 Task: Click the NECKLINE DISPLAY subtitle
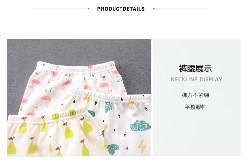pos(196,79)
